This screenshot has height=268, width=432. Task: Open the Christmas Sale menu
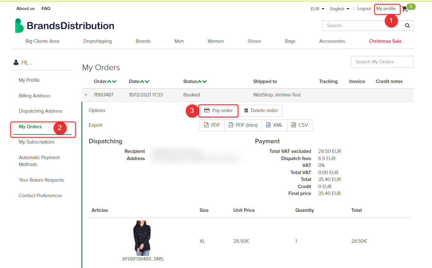pyautogui.click(x=385, y=41)
